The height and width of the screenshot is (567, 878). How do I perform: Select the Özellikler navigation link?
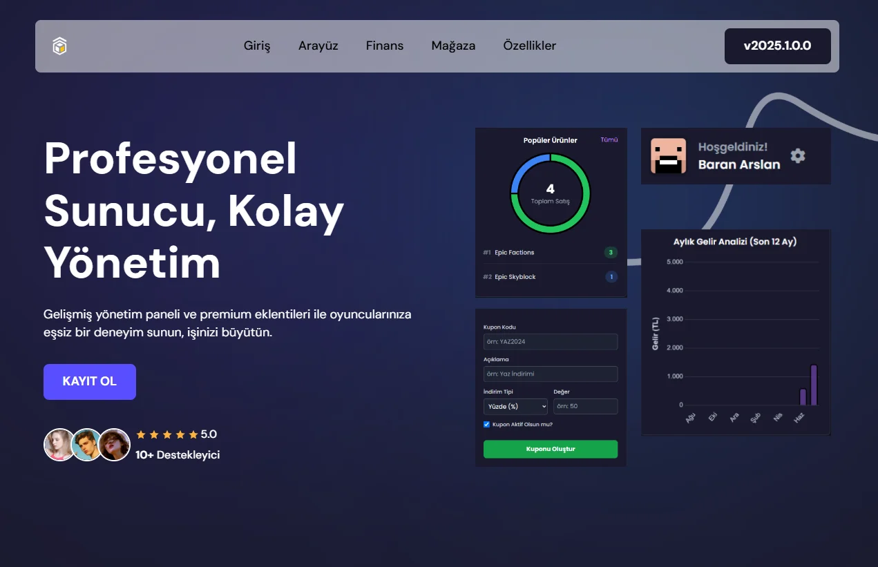[530, 46]
